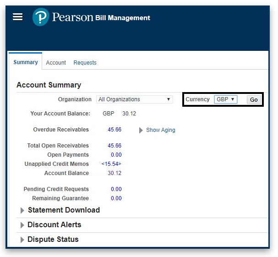Click the Open Payments 0.00 value
Screen dimensions: 278x257
pos(116,155)
